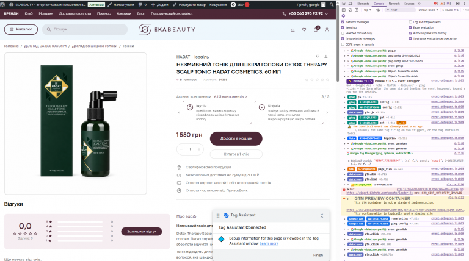The height and width of the screenshot is (261, 469).
Task: Click the 'Залишити відгук' button
Action: (x=142, y=232)
